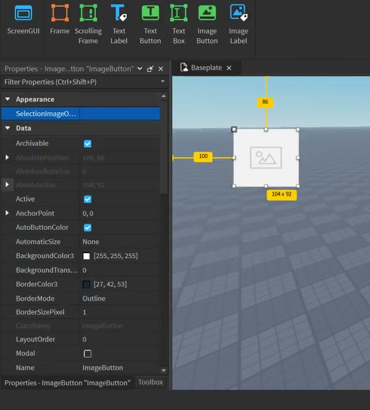Insert an Image Label element
This screenshot has width=370, height=410.
click(x=239, y=24)
